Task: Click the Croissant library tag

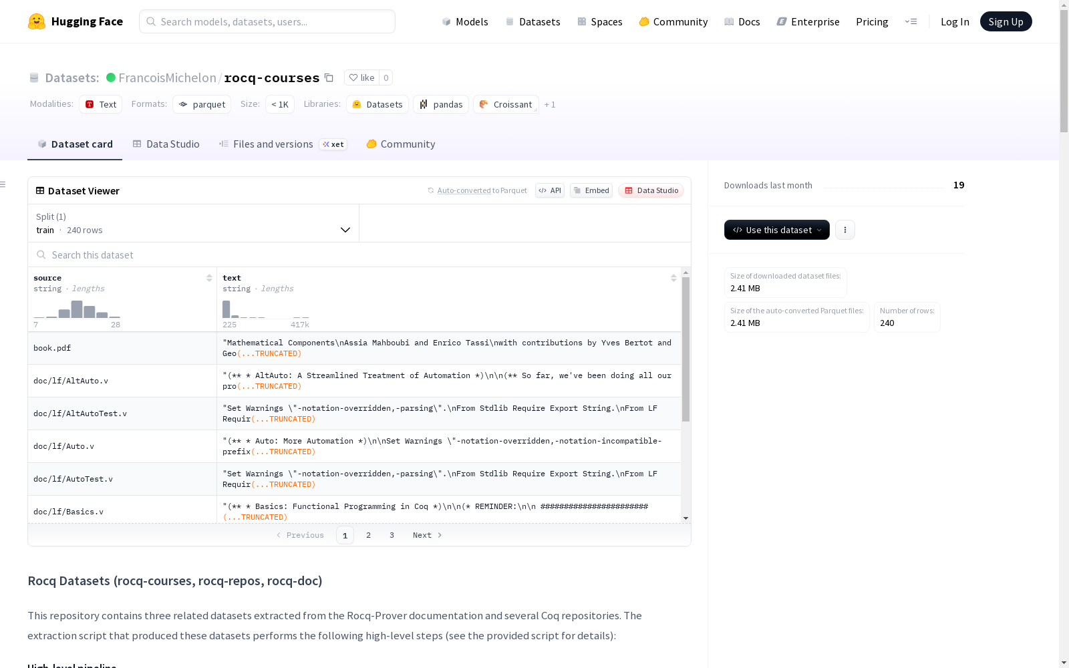Action: click(x=506, y=104)
